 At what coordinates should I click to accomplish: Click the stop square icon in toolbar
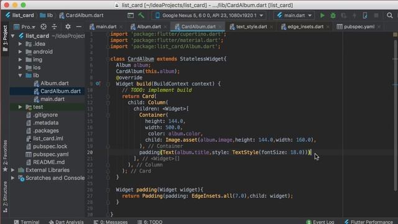pyautogui.click(x=376, y=16)
